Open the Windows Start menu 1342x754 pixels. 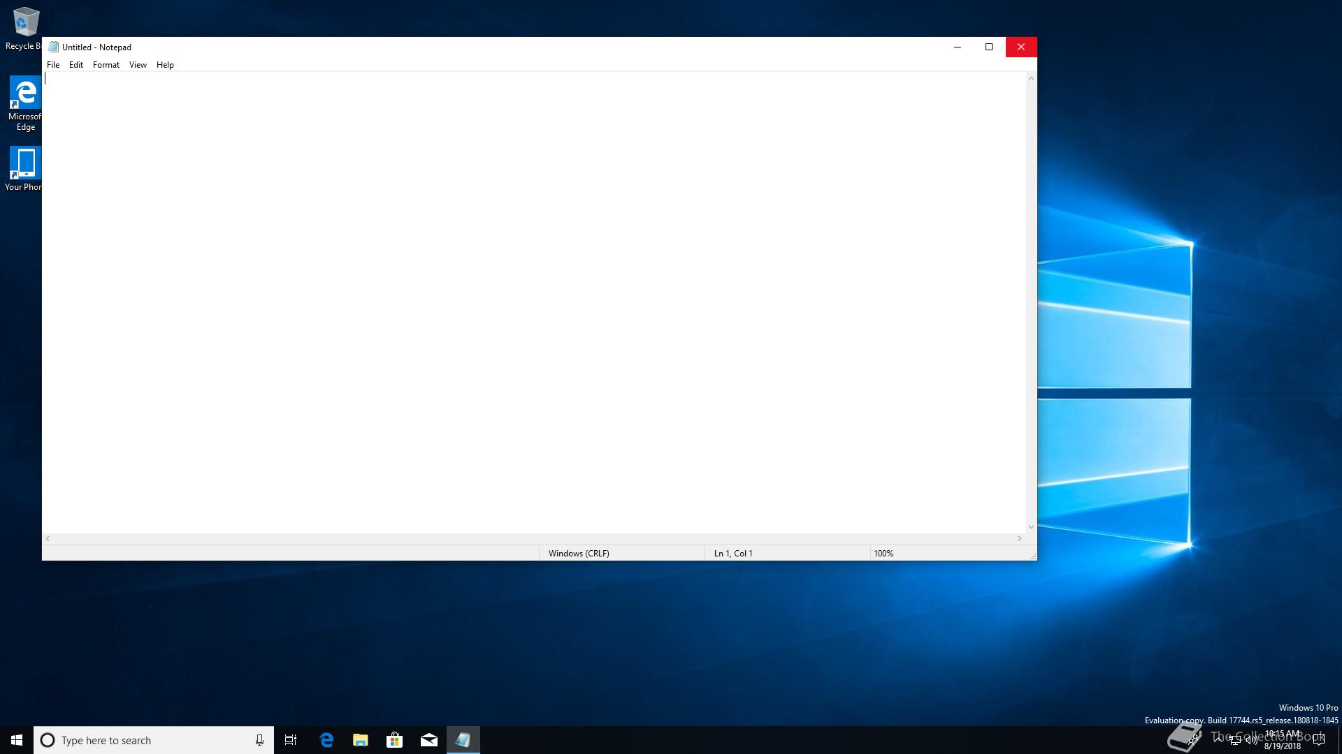17,740
